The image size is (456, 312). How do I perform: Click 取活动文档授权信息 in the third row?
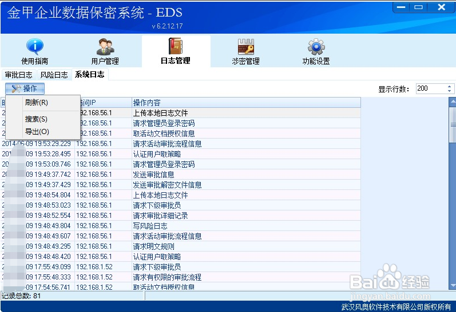point(164,133)
